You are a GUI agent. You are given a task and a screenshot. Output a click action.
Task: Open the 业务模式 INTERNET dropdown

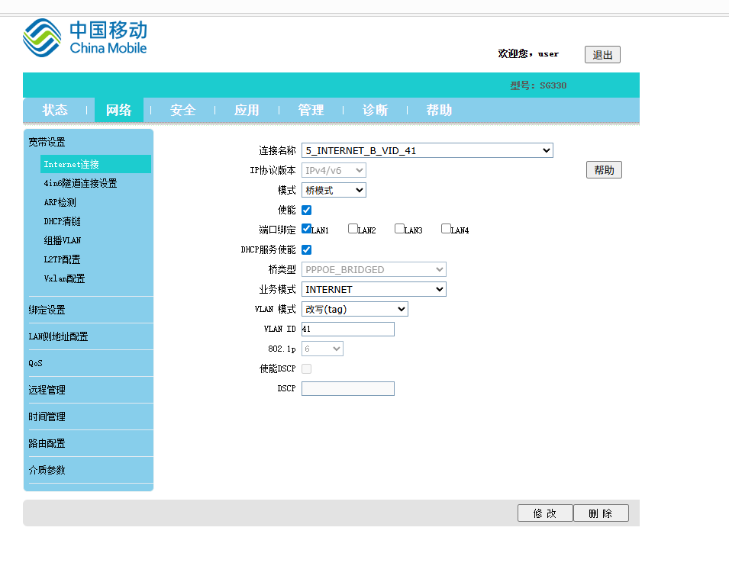[x=373, y=289]
